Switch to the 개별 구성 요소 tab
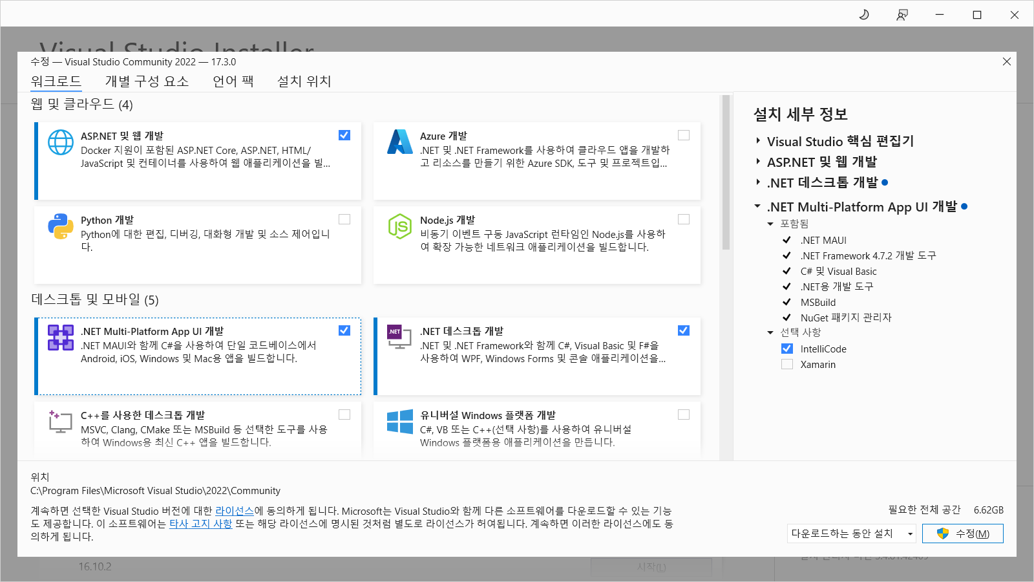Image resolution: width=1034 pixels, height=582 pixels. [x=147, y=81]
